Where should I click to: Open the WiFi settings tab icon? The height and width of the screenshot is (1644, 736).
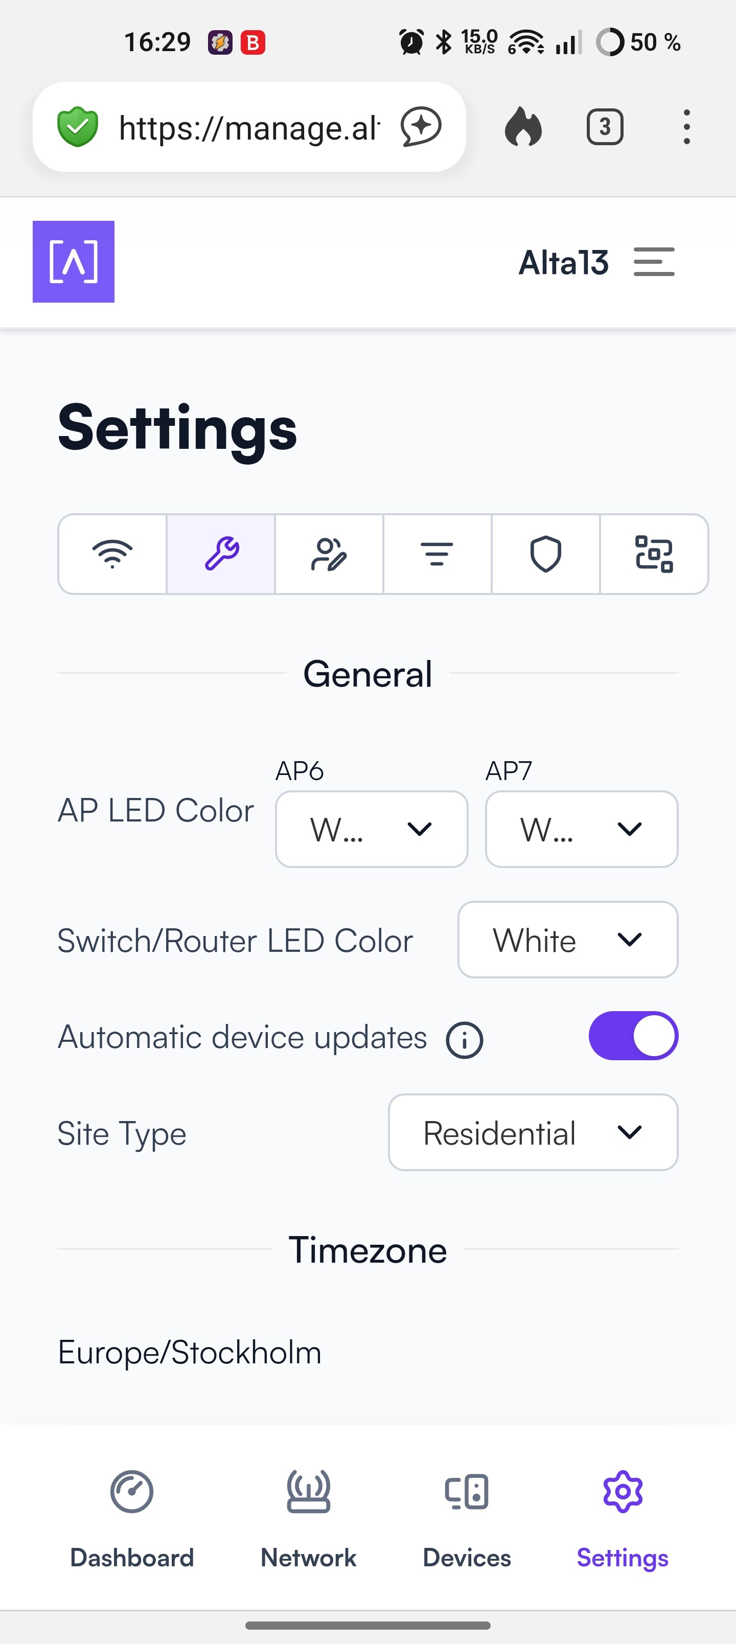click(x=112, y=554)
